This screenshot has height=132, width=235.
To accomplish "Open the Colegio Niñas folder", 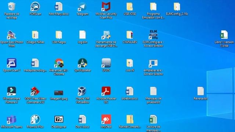I will 35,35.
